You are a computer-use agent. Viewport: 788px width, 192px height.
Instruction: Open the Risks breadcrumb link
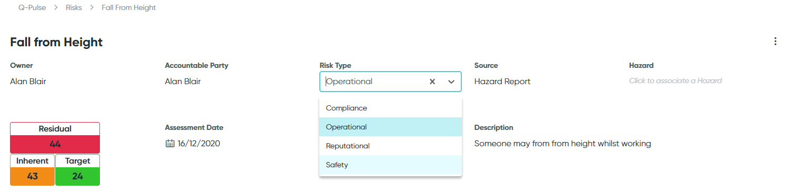point(74,8)
